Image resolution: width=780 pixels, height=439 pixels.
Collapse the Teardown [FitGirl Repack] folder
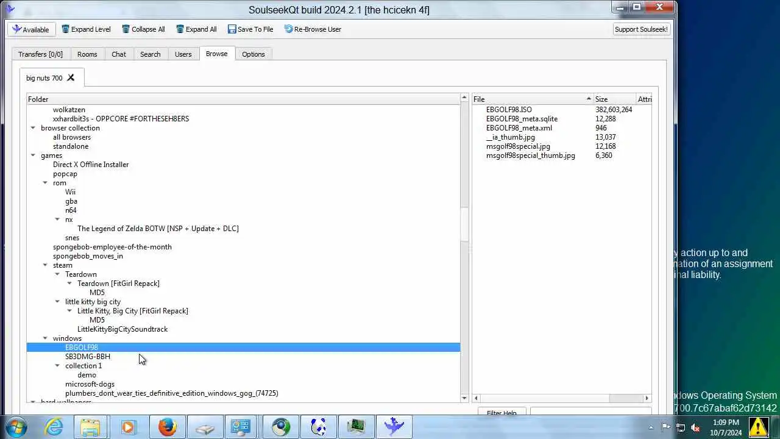click(69, 284)
